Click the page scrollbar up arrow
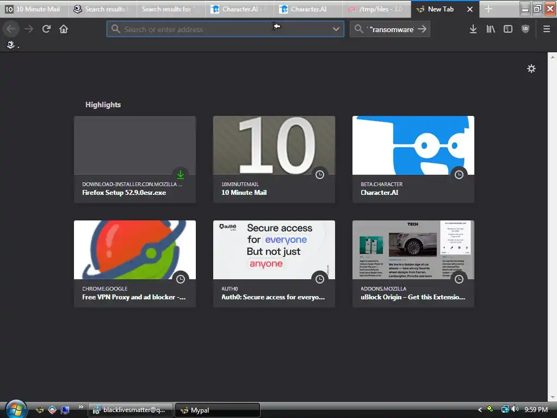Screen dimensions: 557x418 pyautogui.click(x=553, y=56)
